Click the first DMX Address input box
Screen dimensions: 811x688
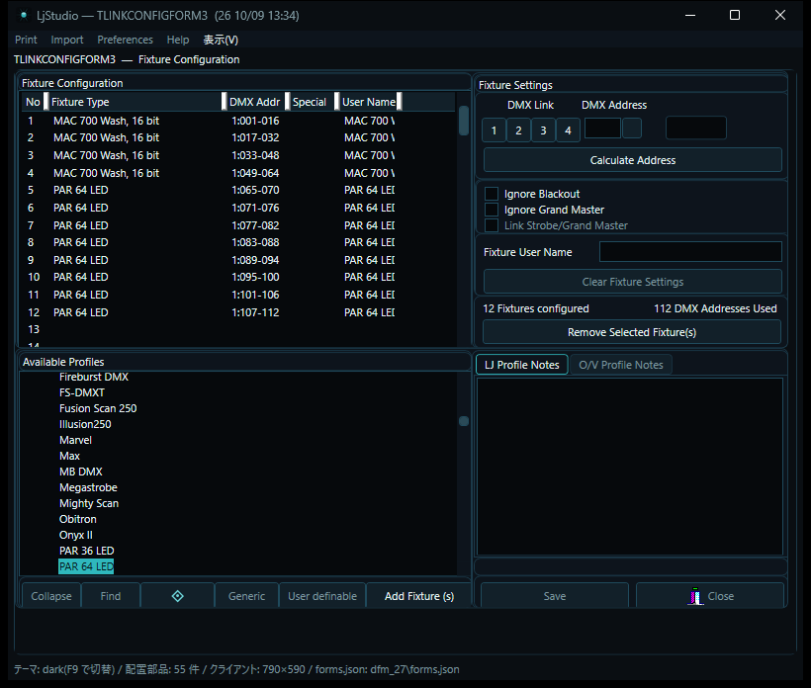point(602,129)
